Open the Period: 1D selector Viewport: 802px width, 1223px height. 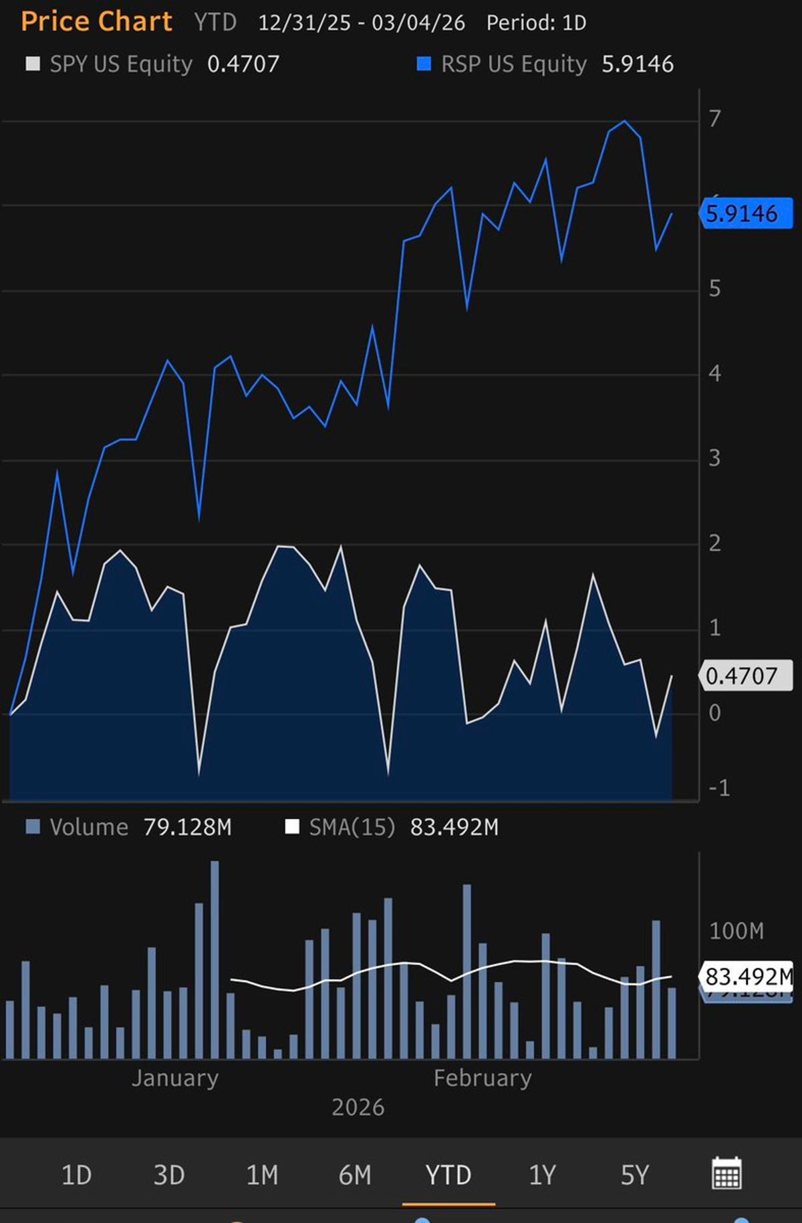coord(536,23)
